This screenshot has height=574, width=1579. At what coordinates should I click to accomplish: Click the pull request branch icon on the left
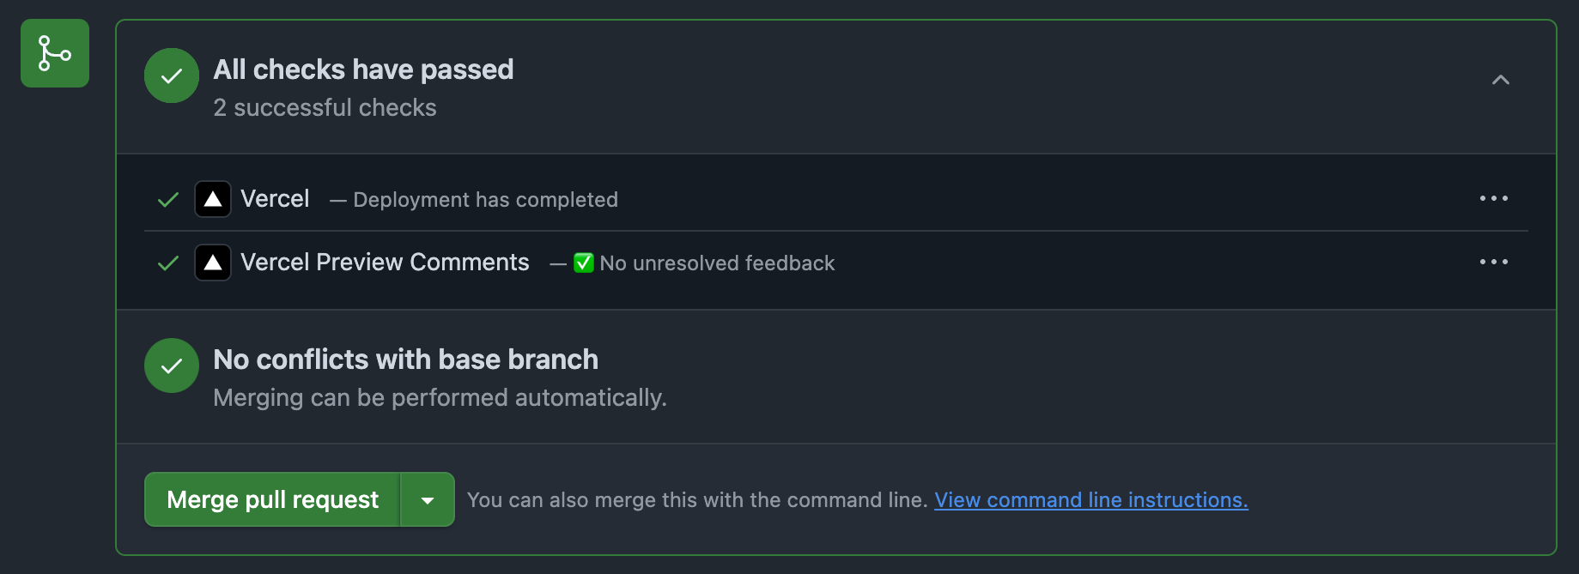click(x=54, y=53)
